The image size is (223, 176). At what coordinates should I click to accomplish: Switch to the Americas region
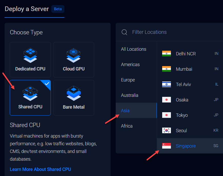(130, 65)
